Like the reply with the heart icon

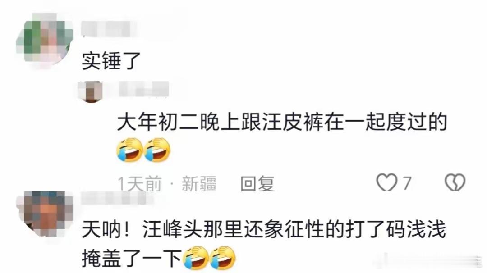[x=387, y=182]
